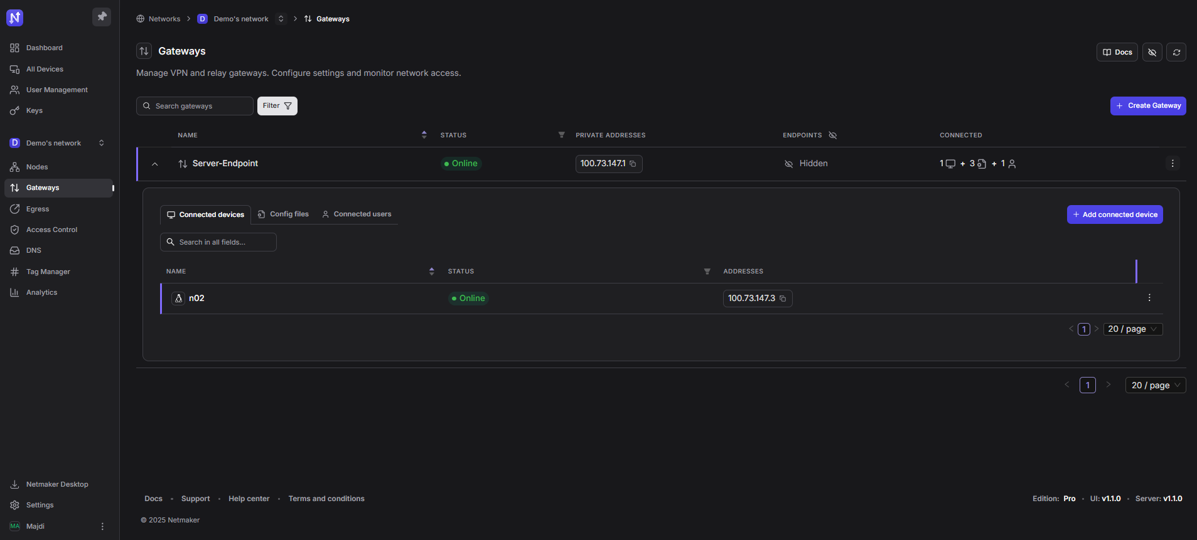Open the inner 20 / page dropdown
Screen dimensions: 1197x540
(1132, 329)
